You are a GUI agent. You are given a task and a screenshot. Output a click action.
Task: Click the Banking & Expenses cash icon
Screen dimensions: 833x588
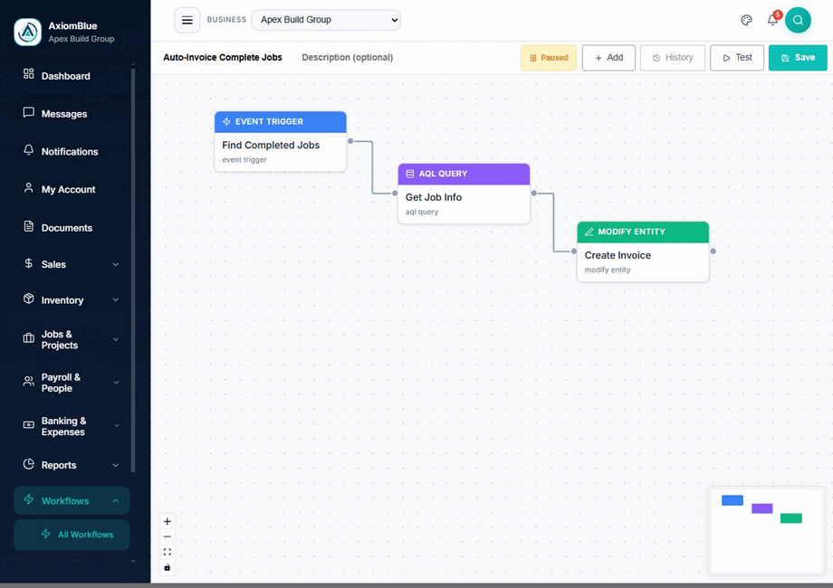point(29,424)
